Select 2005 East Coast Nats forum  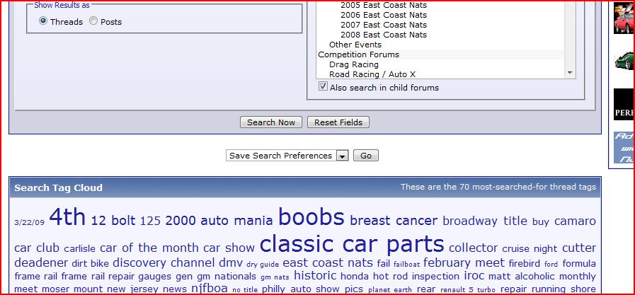pyautogui.click(x=383, y=5)
